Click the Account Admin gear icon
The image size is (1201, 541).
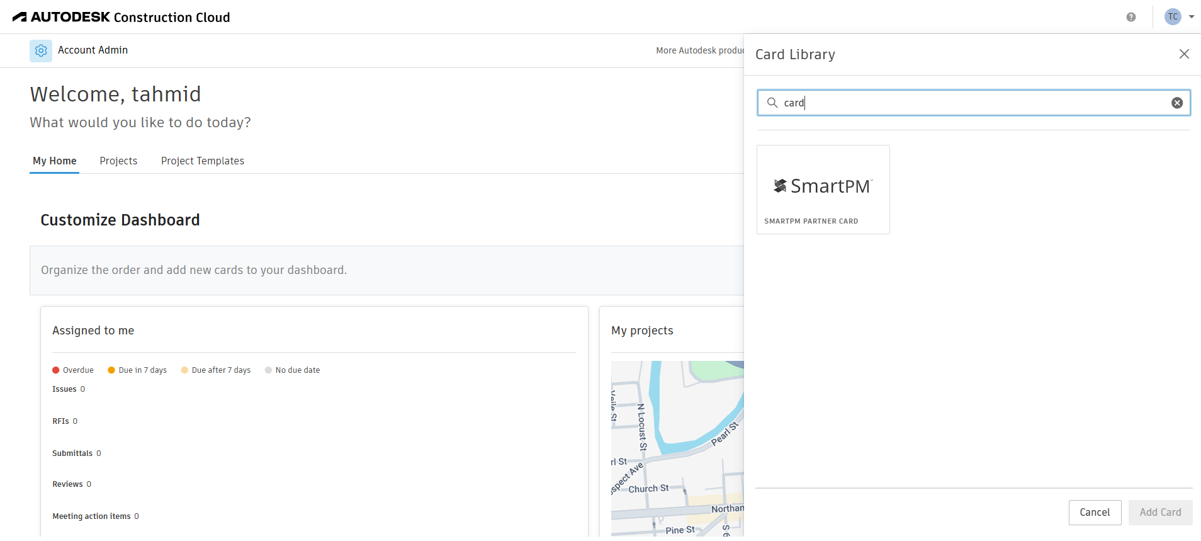click(41, 50)
